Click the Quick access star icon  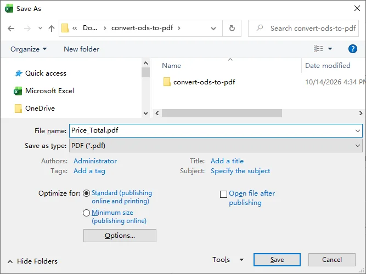[19, 73]
